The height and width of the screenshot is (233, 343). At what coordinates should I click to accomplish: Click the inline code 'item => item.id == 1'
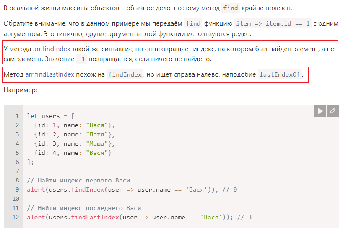point(273,23)
